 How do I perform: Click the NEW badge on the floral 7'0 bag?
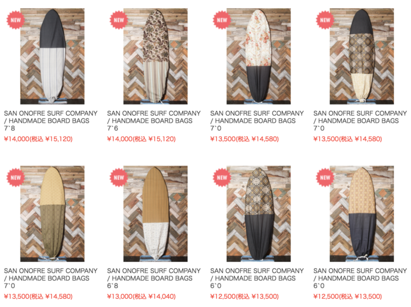coord(222,20)
